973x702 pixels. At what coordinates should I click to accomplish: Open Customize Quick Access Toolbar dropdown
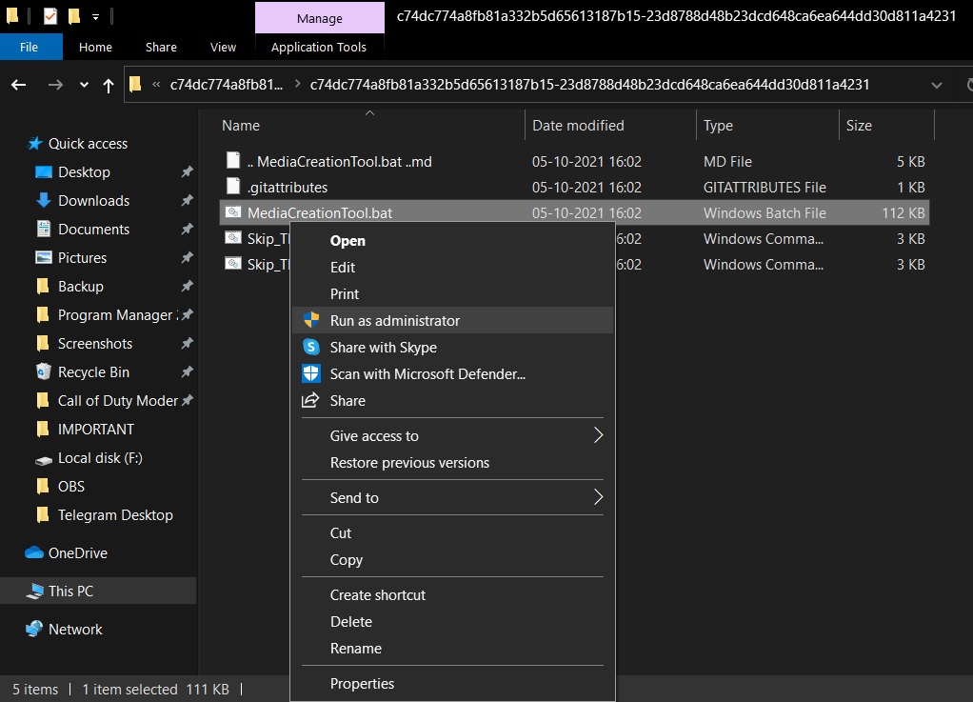[95, 17]
